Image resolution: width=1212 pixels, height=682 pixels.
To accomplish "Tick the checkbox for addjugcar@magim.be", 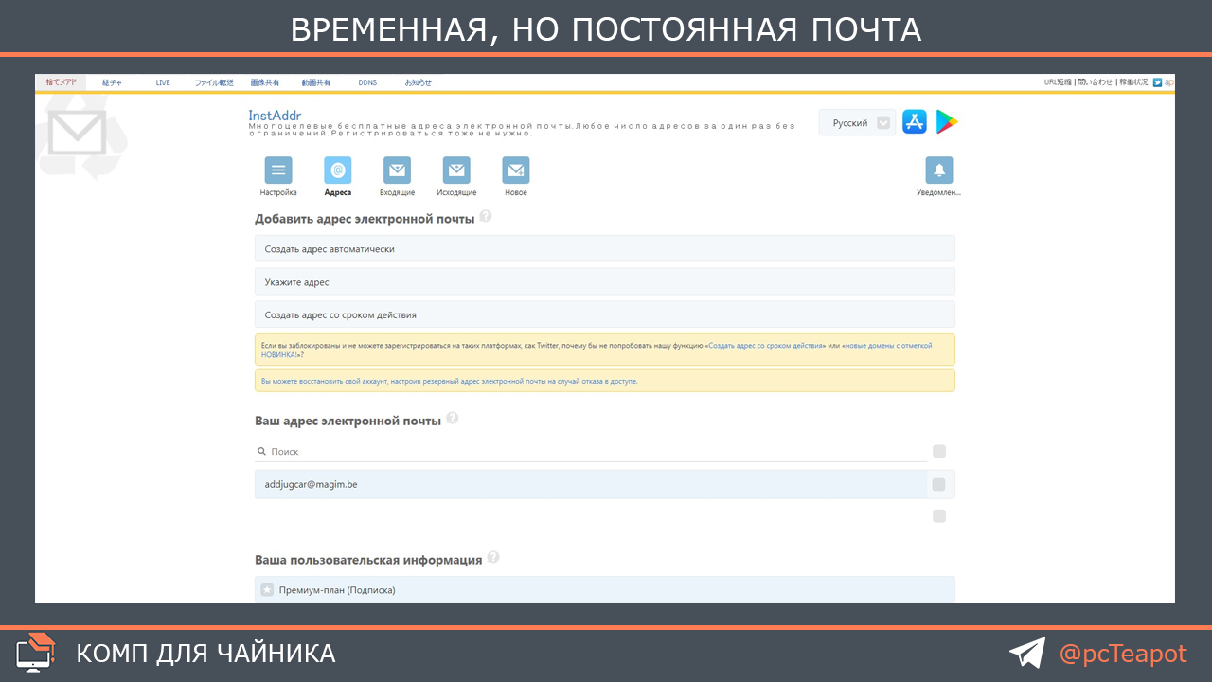I will pos(939,484).
